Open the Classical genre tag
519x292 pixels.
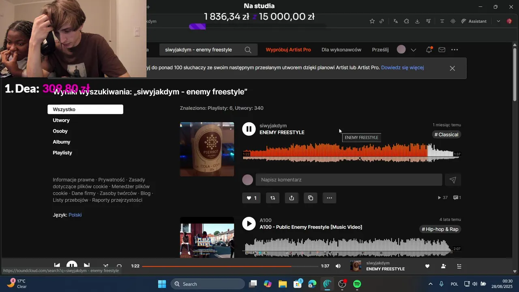446,135
